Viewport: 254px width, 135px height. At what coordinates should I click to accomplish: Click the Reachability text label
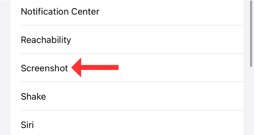(x=46, y=40)
